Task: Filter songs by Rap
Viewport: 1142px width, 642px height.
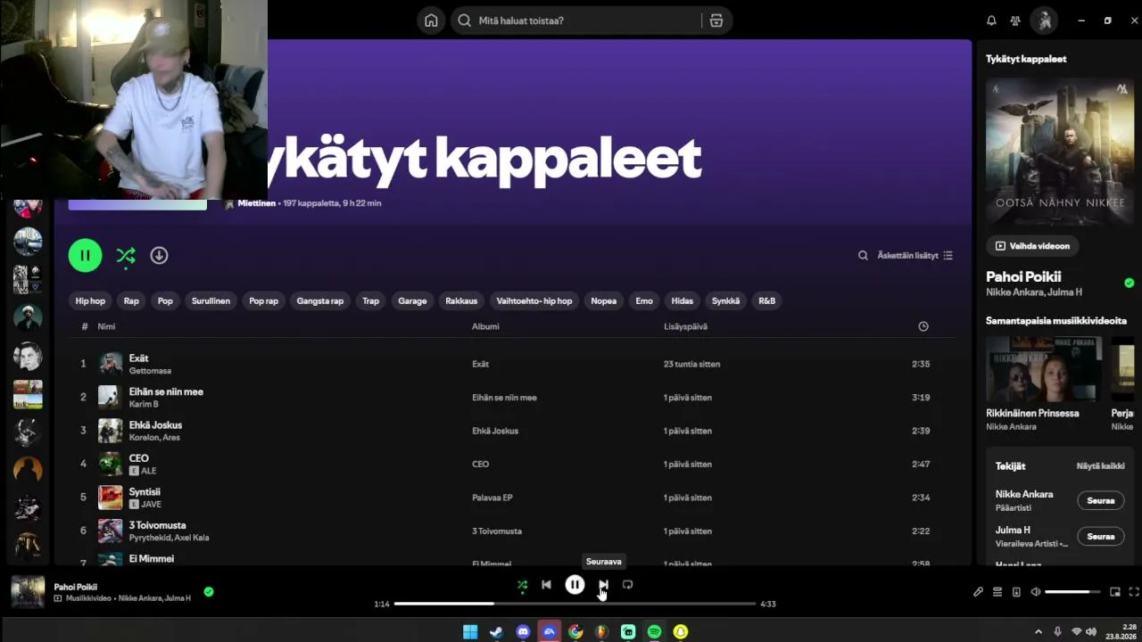Action: 131,301
